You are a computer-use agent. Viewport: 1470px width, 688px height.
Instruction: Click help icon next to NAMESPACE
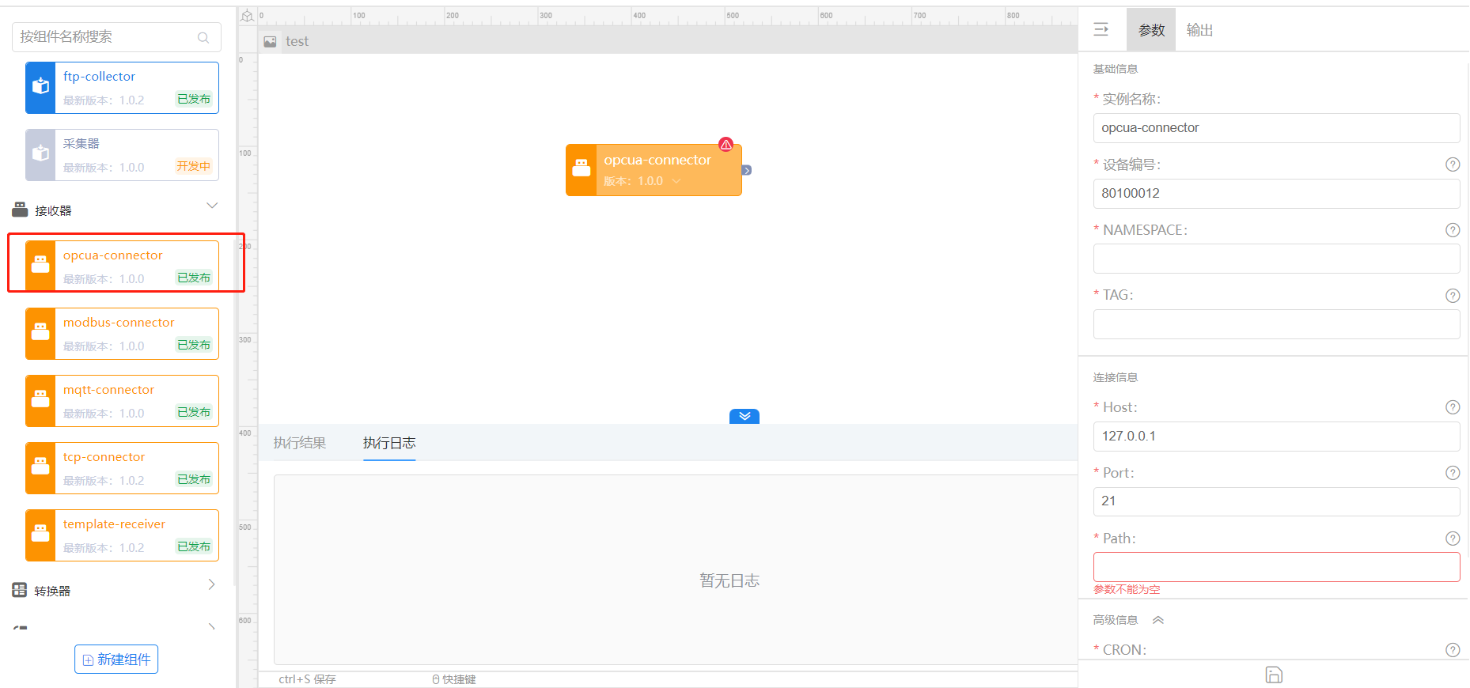click(x=1453, y=230)
